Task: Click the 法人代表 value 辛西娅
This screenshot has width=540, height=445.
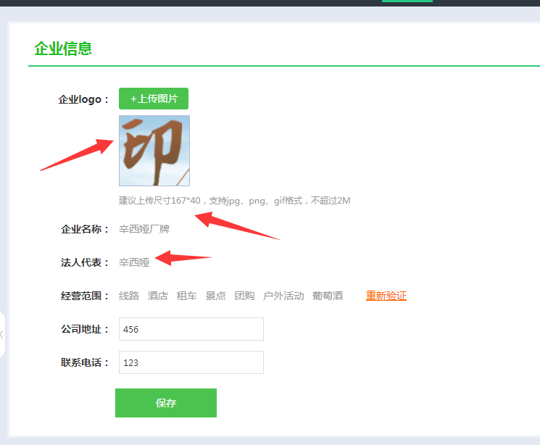Action: (134, 262)
